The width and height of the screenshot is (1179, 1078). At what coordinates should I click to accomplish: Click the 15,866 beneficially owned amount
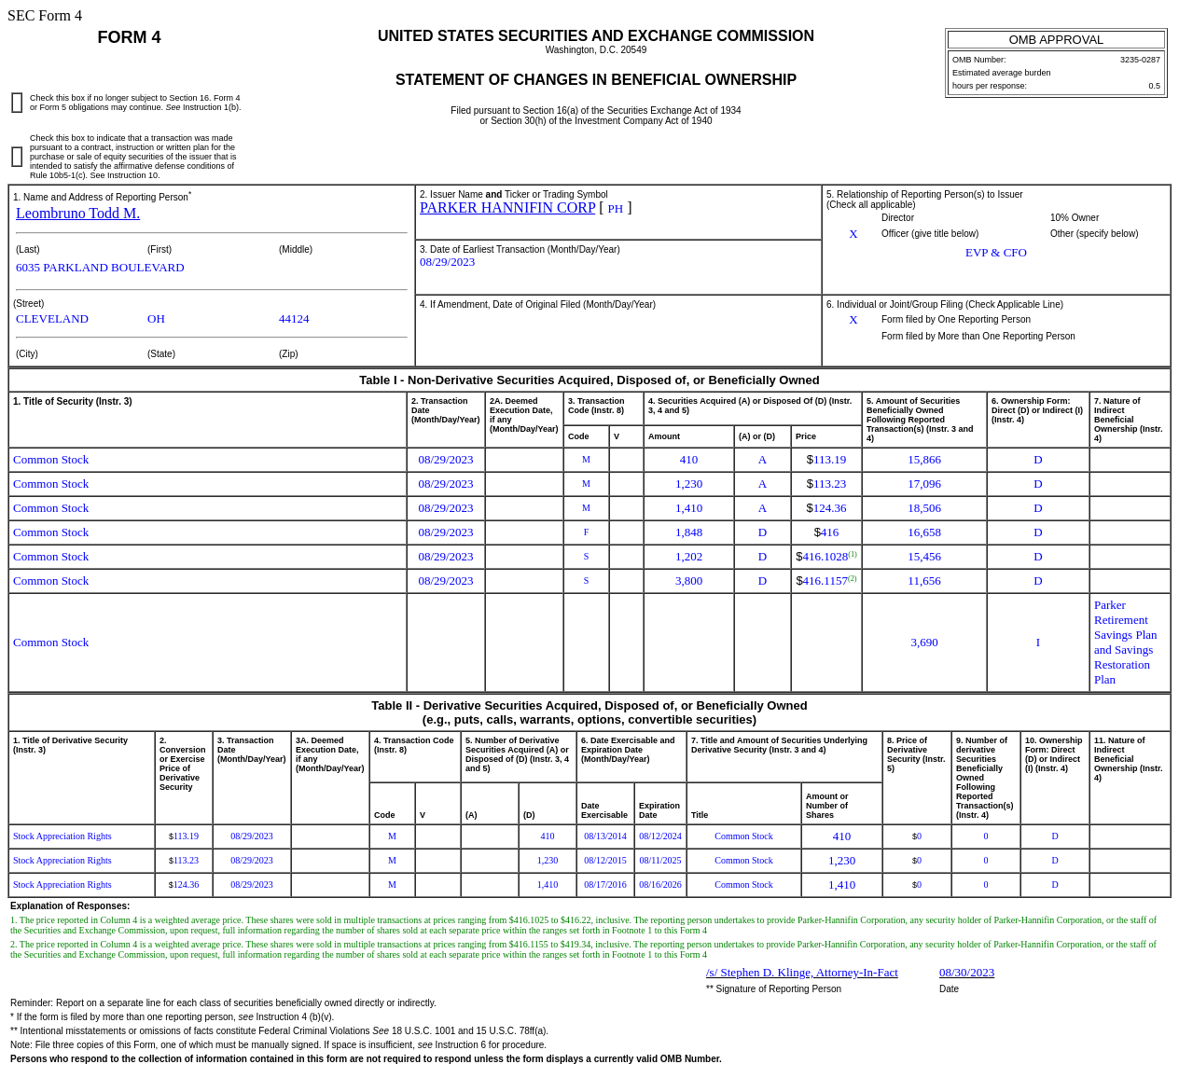pos(924,460)
